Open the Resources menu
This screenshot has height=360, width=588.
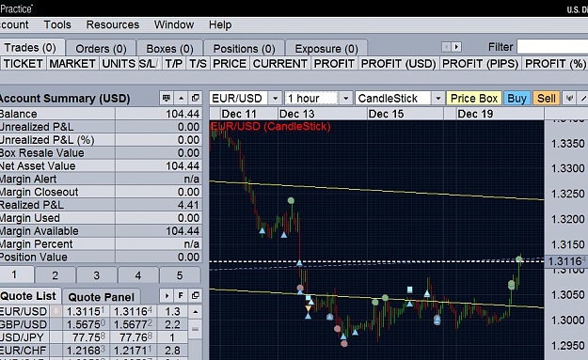[113, 24]
